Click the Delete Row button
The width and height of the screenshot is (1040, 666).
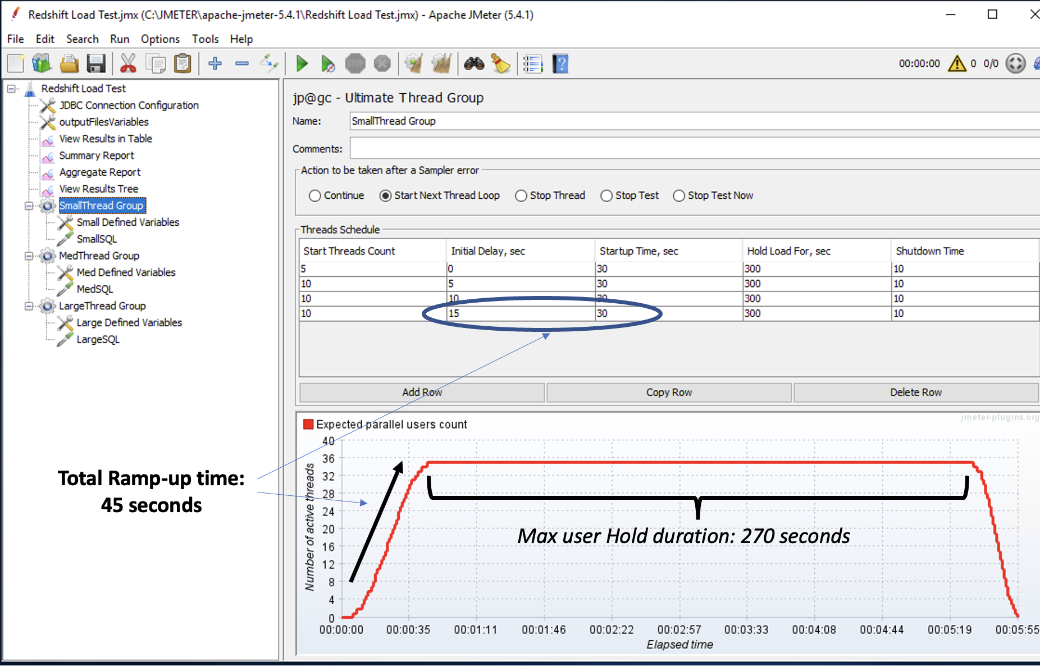pos(915,393)
